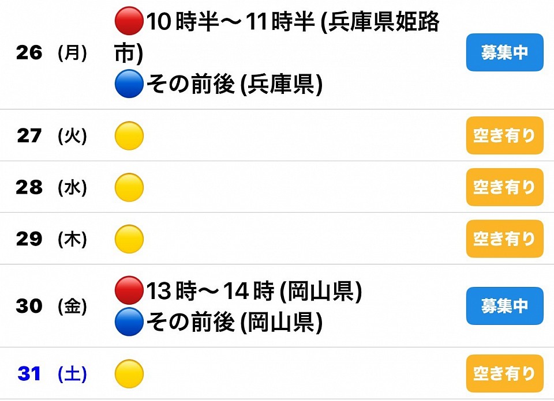
Task: Click the date number 26 (月)
Action: (29, 53)
